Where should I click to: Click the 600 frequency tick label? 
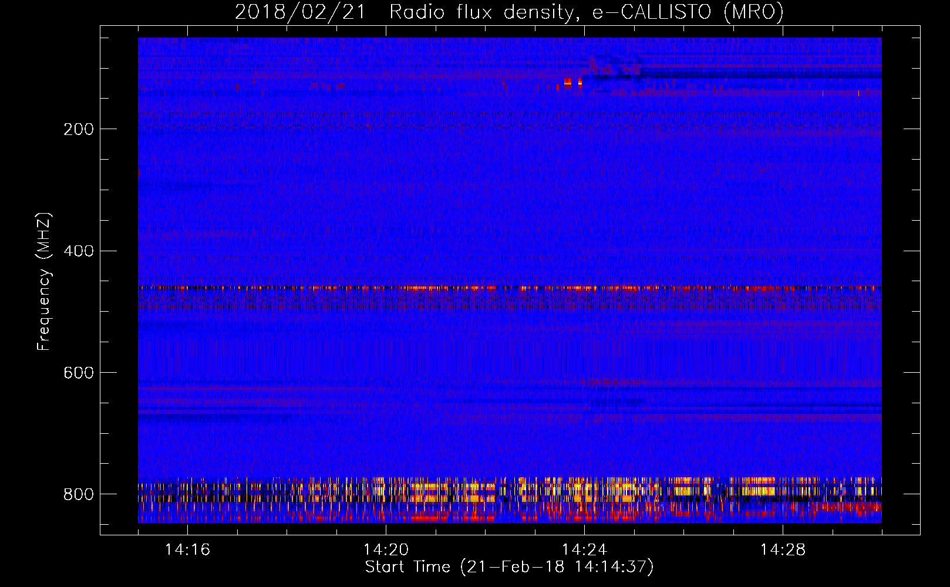[79, 373]
